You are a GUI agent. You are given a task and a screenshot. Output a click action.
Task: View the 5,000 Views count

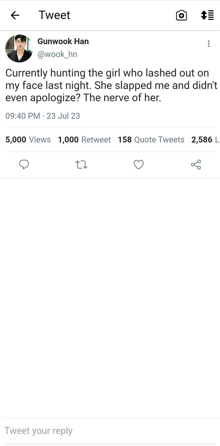click(28, 140)
